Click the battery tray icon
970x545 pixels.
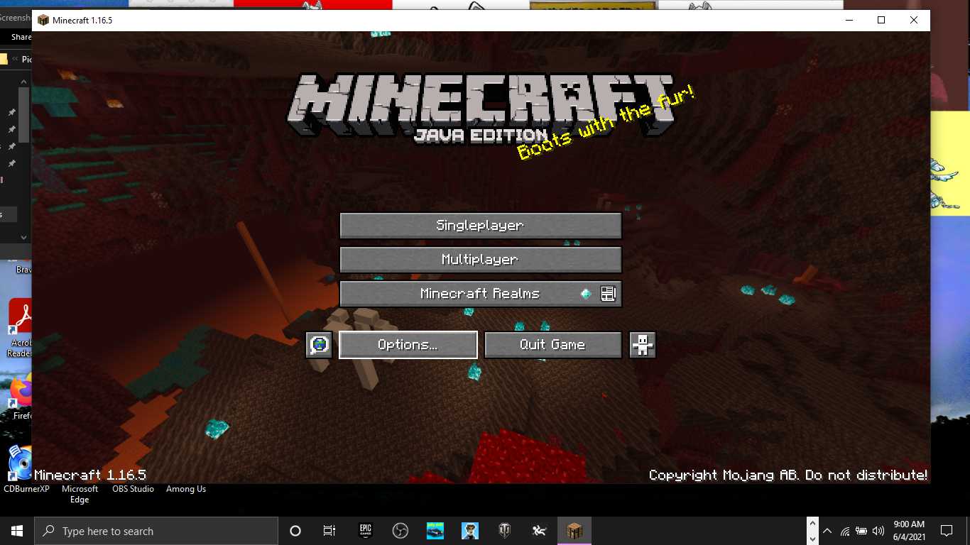861,531
